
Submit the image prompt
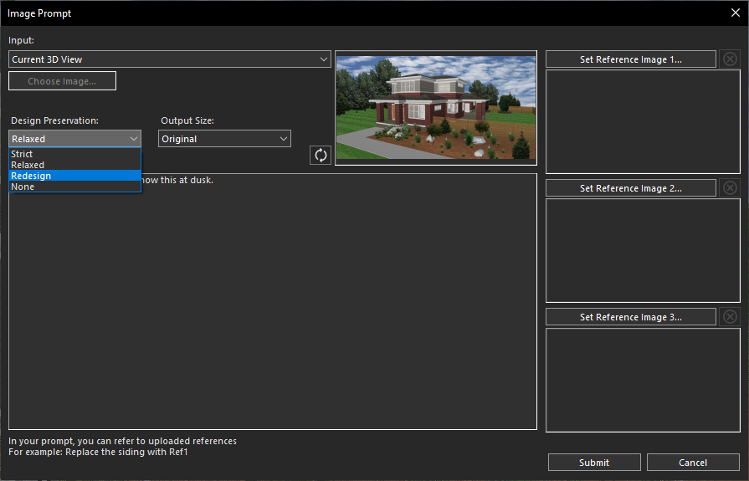(x=594, y=463)
